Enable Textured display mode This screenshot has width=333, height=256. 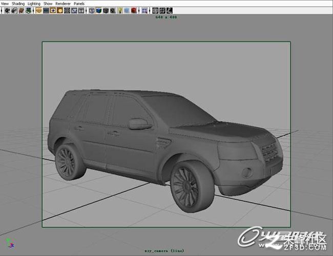[113, 10]
